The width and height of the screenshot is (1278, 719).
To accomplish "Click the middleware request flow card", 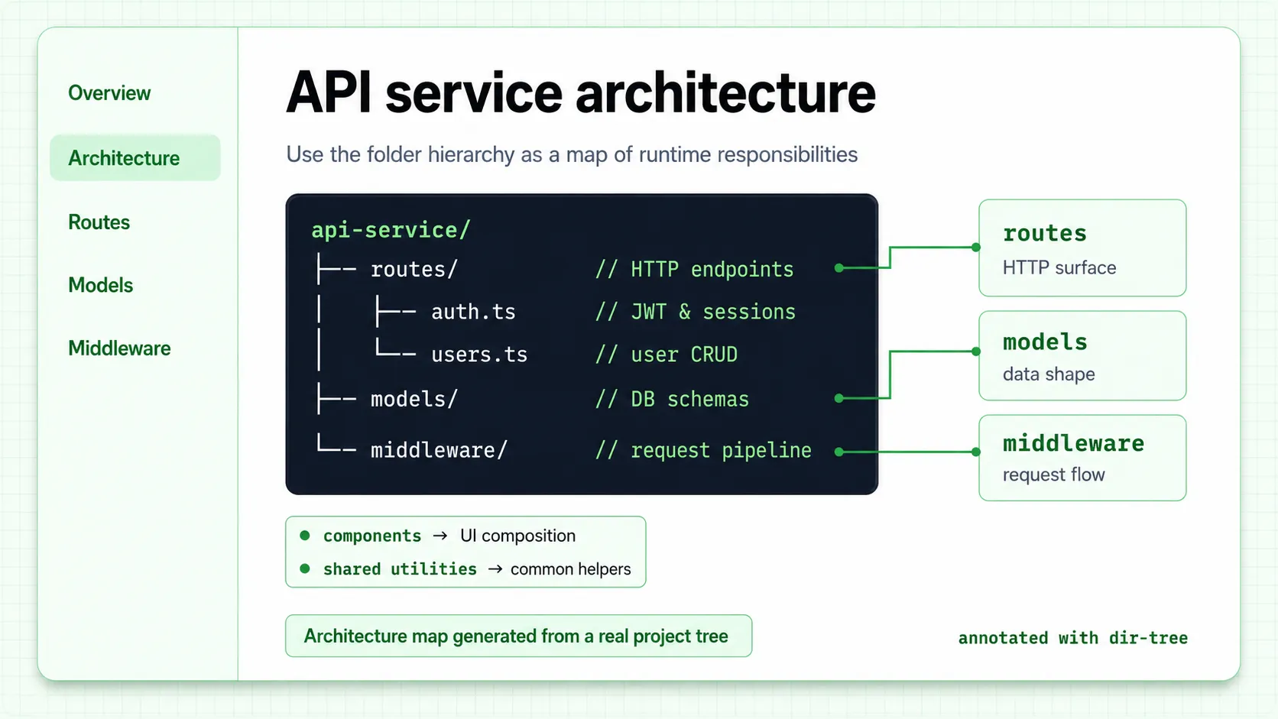I will click(1082, 458).
